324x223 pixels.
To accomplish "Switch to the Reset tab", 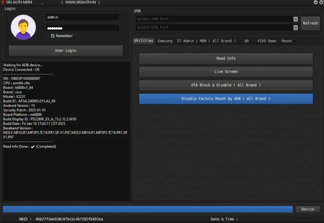I will pyautogui.click(x=287, y=41).
